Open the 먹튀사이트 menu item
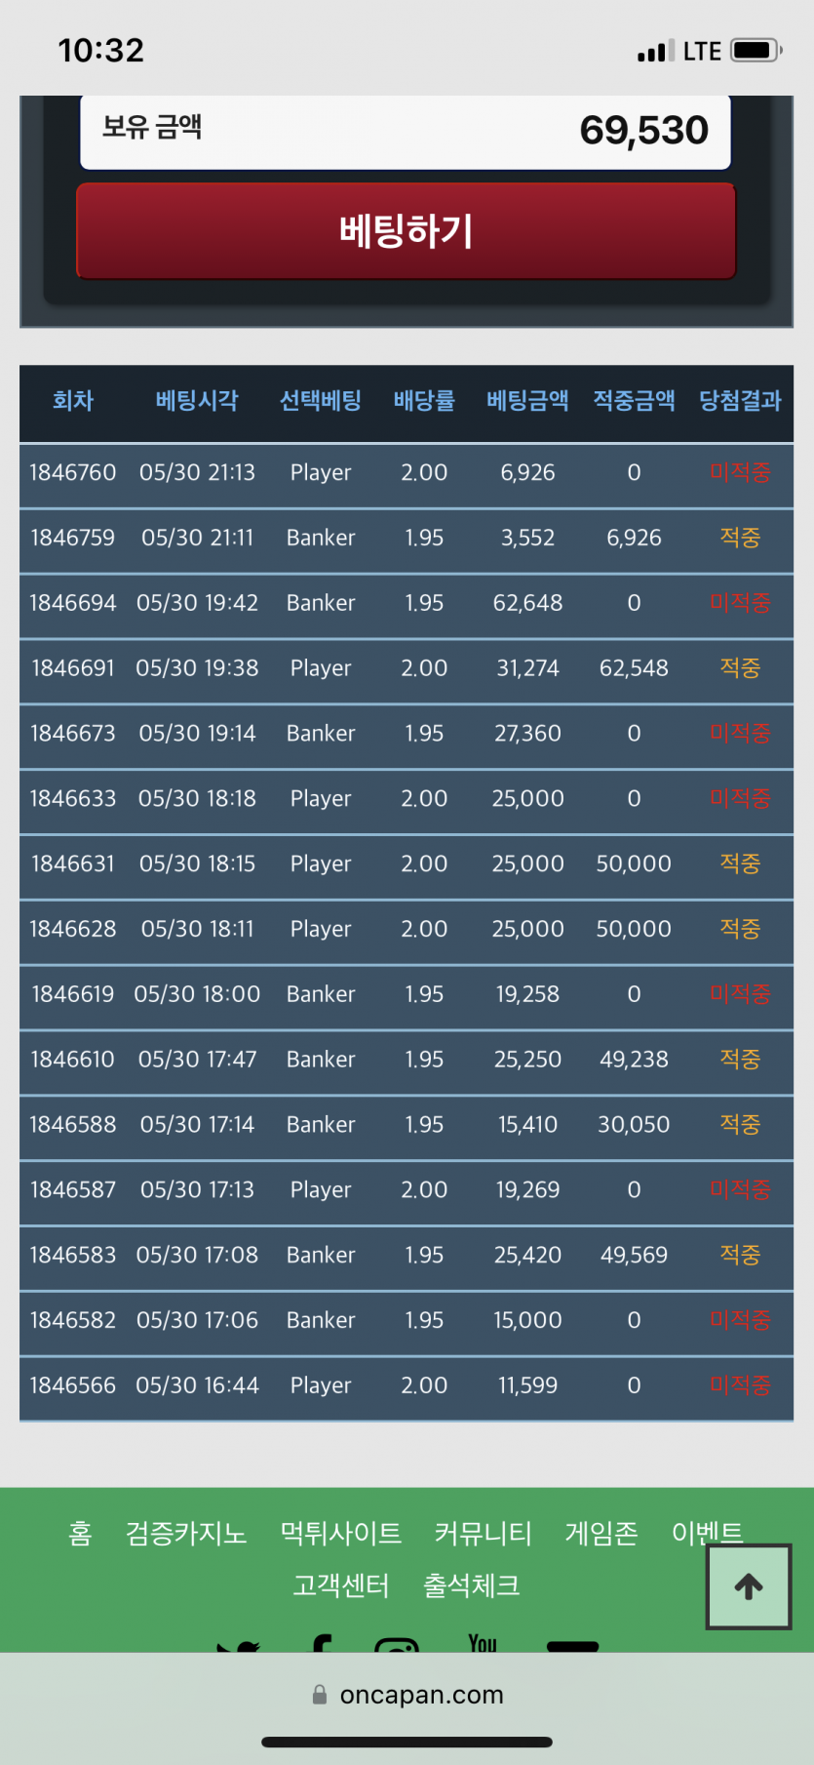814x1765 pixels. [x=340, y=1533]
